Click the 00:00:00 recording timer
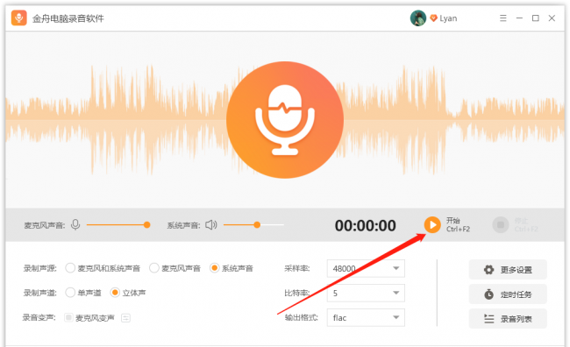This screenshot has height=347, width=570. click(x=366, y=225)
